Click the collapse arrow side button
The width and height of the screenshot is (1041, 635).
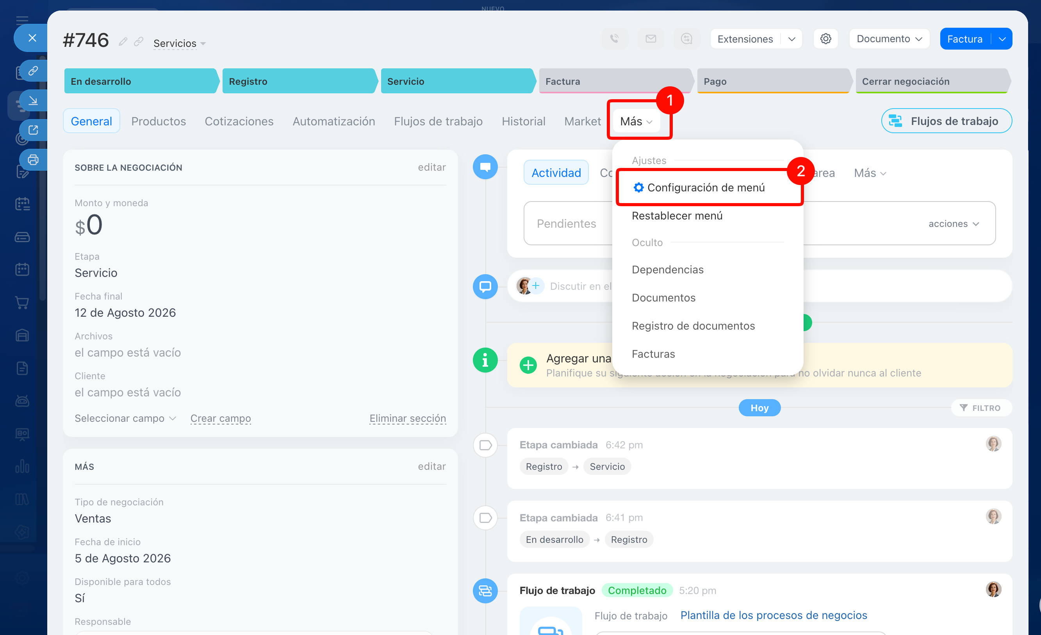tap(33, 100)
